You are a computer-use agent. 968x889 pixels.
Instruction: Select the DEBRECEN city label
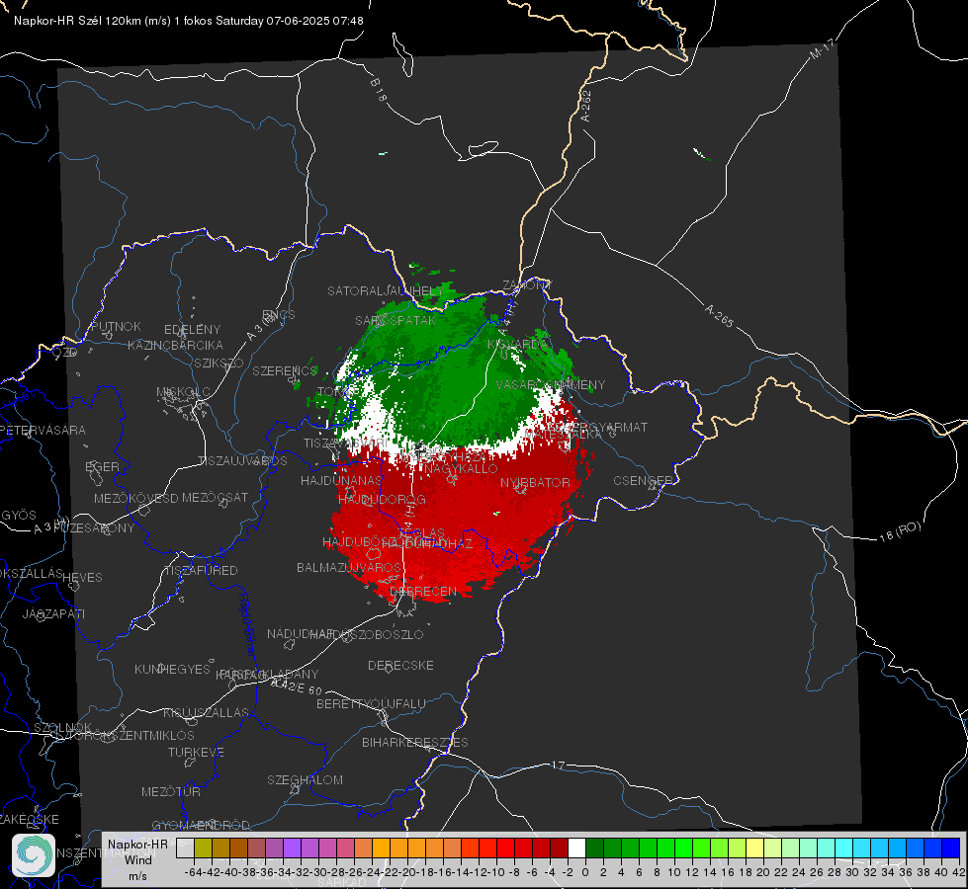423,591
